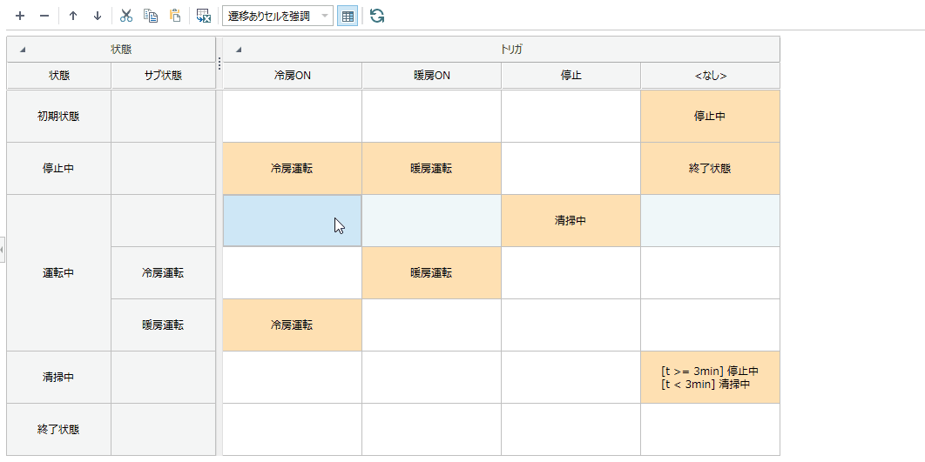Collapse the 状態 header group triangle
This screenshot has width=925, height=462.
click(x=23, y=50)
